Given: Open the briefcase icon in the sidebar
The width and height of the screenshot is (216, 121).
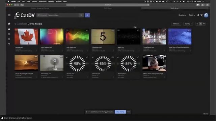Looking at the screenshot, I should tap(9, 29).
